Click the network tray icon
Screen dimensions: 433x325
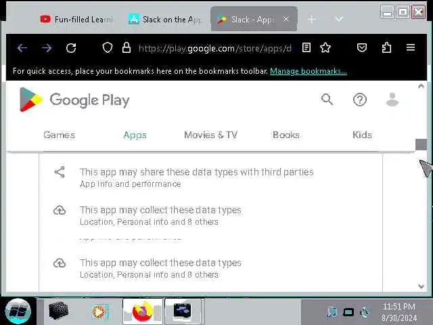tap(332, 313)
